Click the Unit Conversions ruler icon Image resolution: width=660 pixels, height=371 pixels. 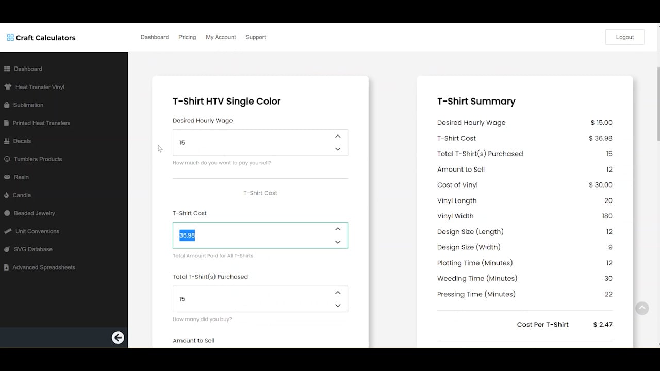pos(8,231)
